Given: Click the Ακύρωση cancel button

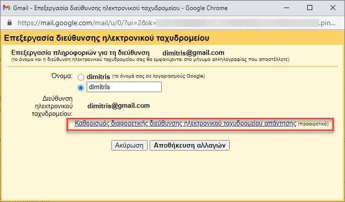Looking at the screenshot, I should click(129, 146).
